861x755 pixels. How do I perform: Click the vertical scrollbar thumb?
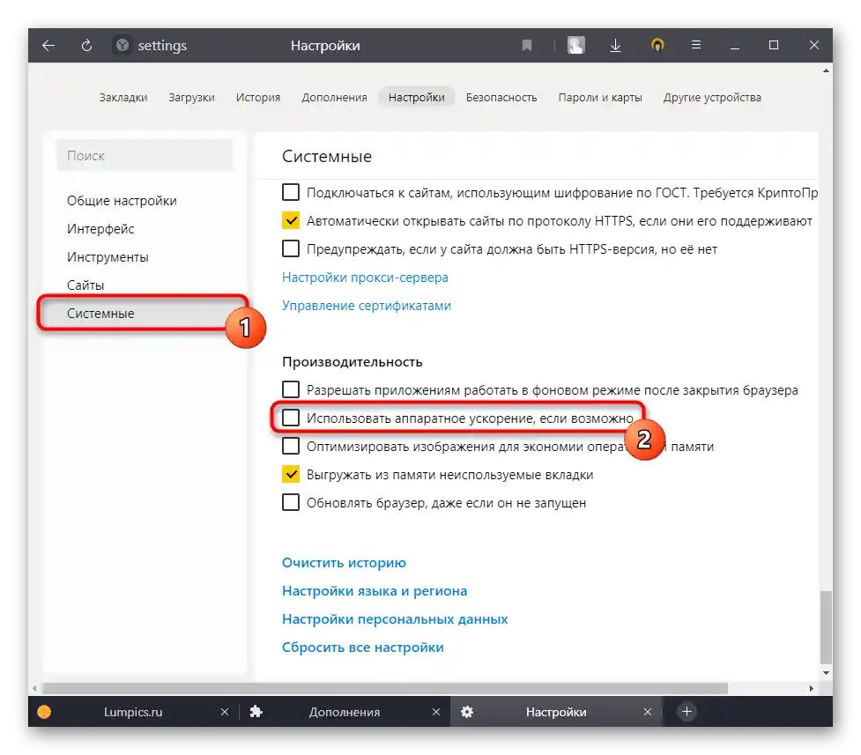click(x=826, y=627)
